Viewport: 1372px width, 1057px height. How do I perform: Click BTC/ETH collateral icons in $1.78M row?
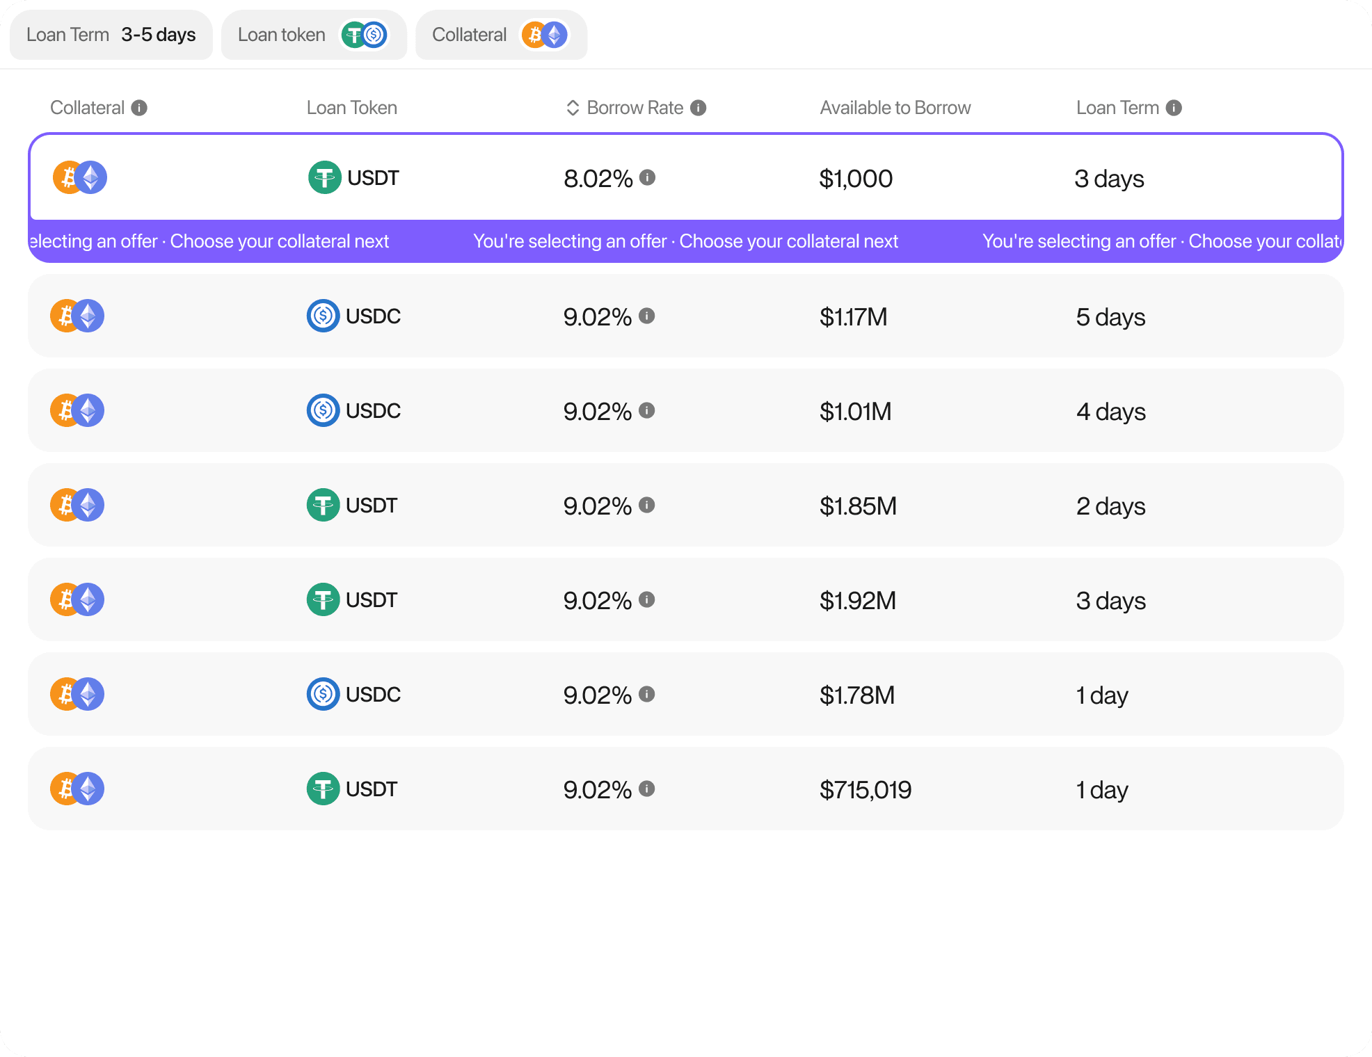pyautogui.click(x=77, y=694)
